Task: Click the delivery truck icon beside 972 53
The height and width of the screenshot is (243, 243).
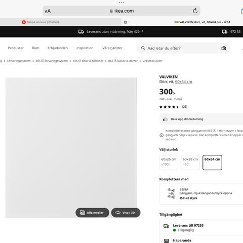Action: (225, 31)
